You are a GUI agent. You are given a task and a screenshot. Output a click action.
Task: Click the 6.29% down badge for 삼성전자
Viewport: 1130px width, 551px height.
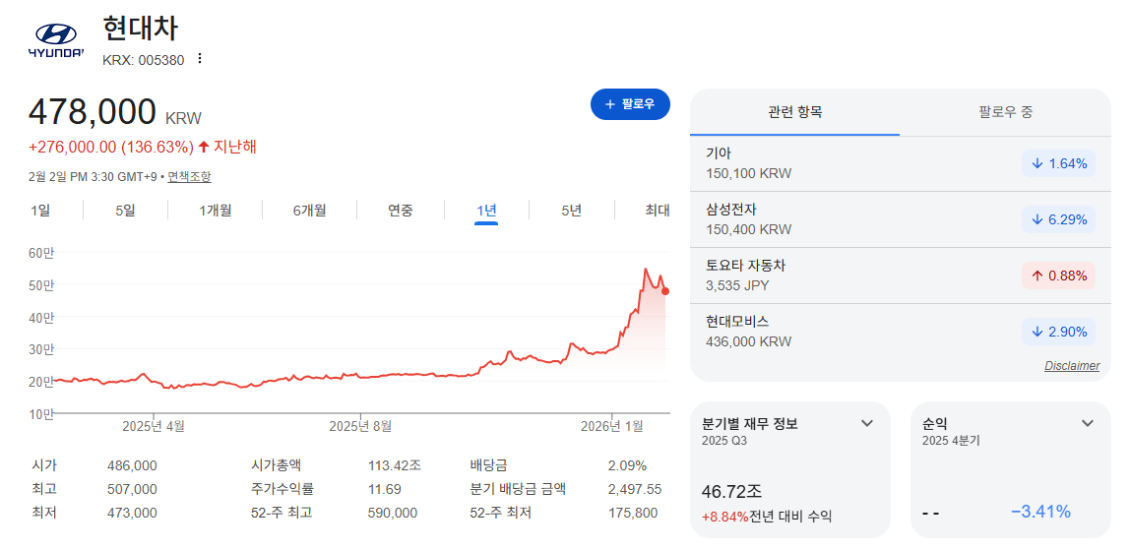1059,219
